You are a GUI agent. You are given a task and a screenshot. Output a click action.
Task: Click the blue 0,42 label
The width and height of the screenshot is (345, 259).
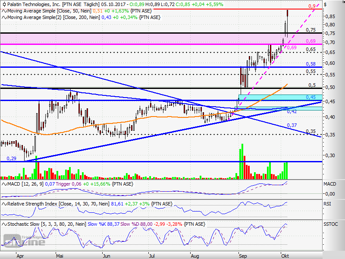292,112
